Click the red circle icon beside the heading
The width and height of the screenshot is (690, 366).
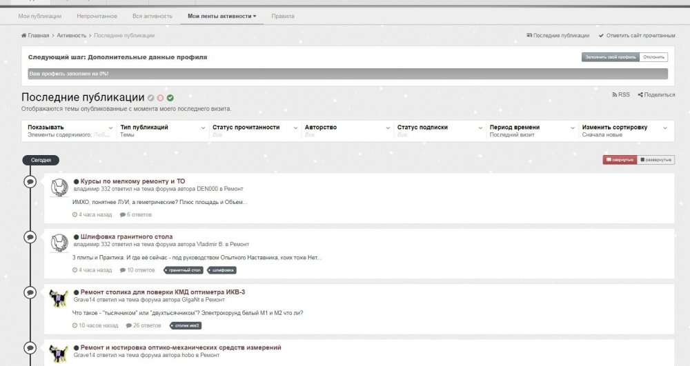pos(160,98)
